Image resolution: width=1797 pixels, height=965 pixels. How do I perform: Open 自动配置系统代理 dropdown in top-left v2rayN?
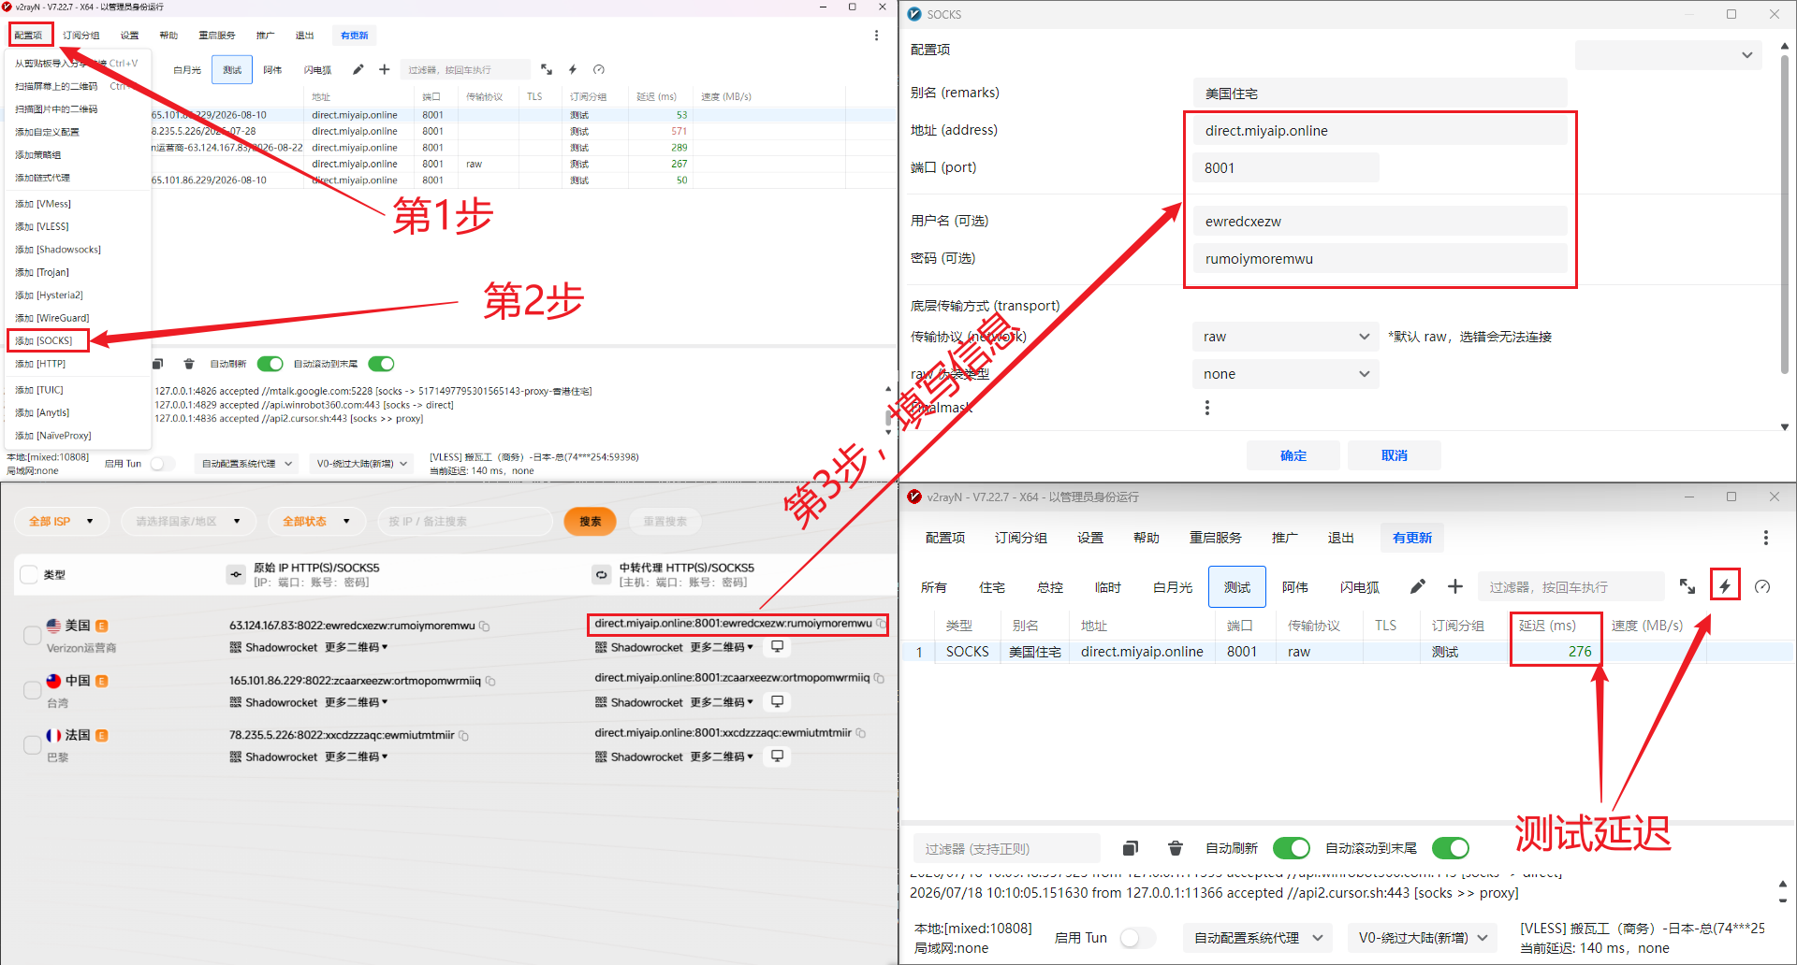pyautogui.click(x=247, y=464)
